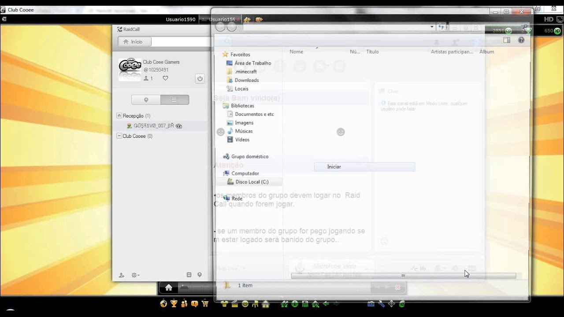This screenshot has width=564, height=317.
Task: Click the RaidCall power exit button
Action: [x=200, y=78]
